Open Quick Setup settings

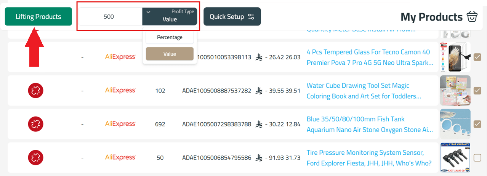tap(232, 17)
